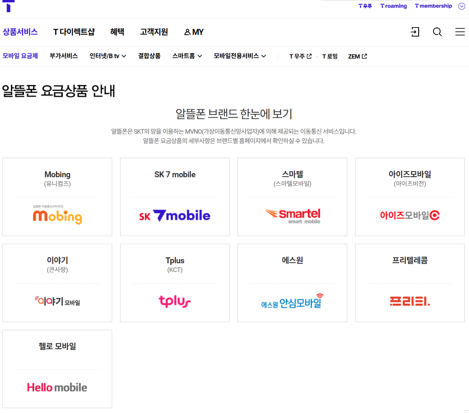
Task: Select the T 다이렉트샵 main menu
Action: pos(74,32)
